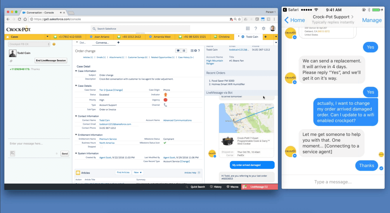This screenshot has height=213, width=390.
Task: Open LiveMessage (1) footer widget
Action: (259, 187)
